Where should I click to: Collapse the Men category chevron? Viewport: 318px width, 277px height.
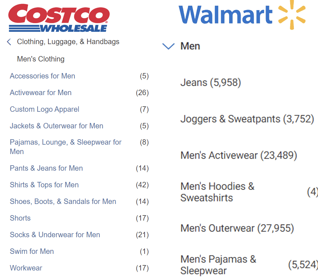(168, 46)
